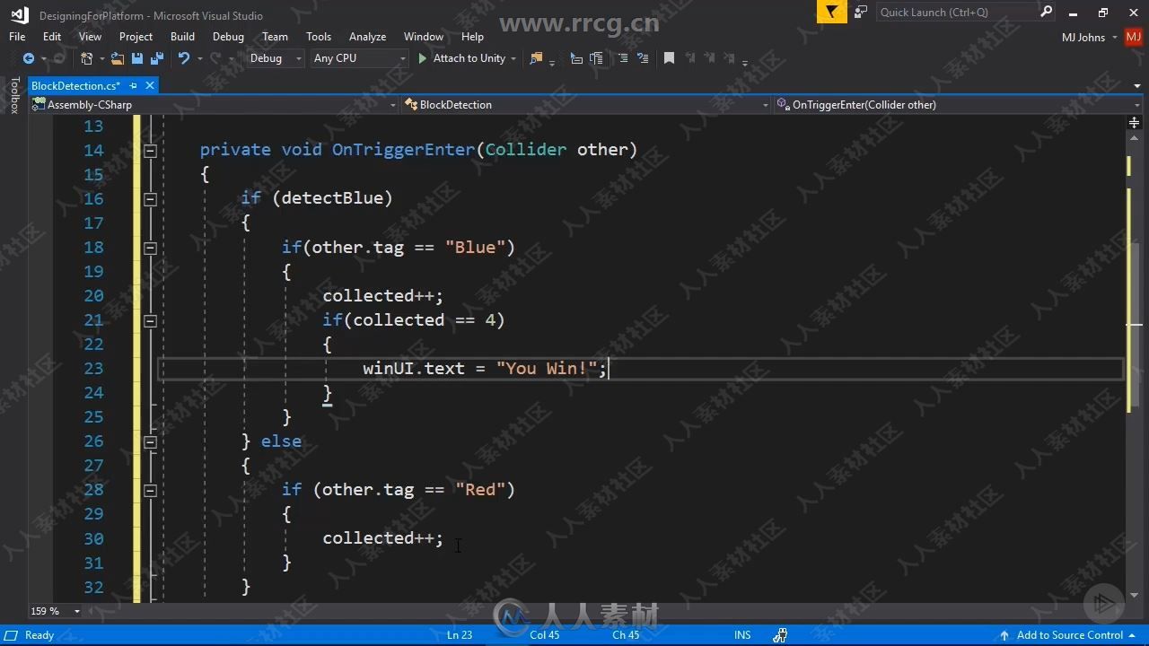The width and height of the screenshot is (1149, 646).
Task: Collapse the else block at line 26
Action: pos(150,441)
